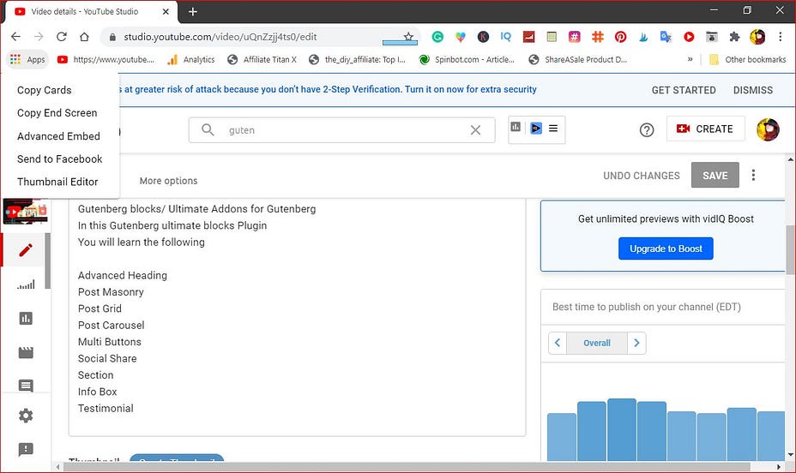Click the beige table extension icon
Screen dimensions: 796x473
[x=552, y=37]
